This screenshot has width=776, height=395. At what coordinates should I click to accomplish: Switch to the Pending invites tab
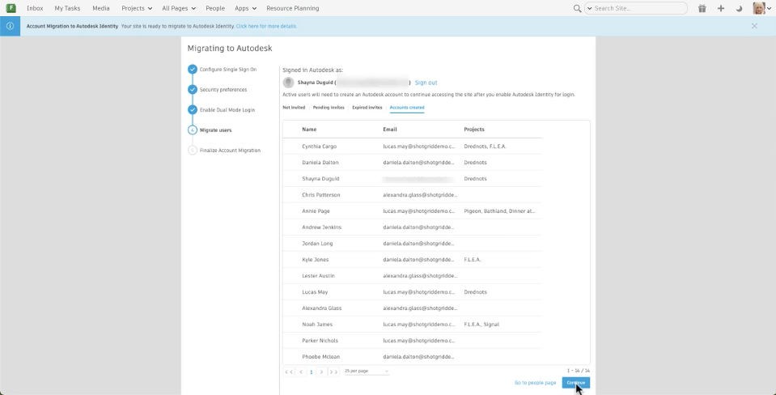(x=329, y=108)
